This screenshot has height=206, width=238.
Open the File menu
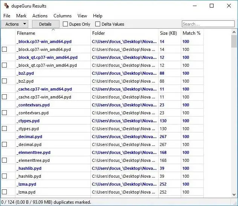pos(7,16)
